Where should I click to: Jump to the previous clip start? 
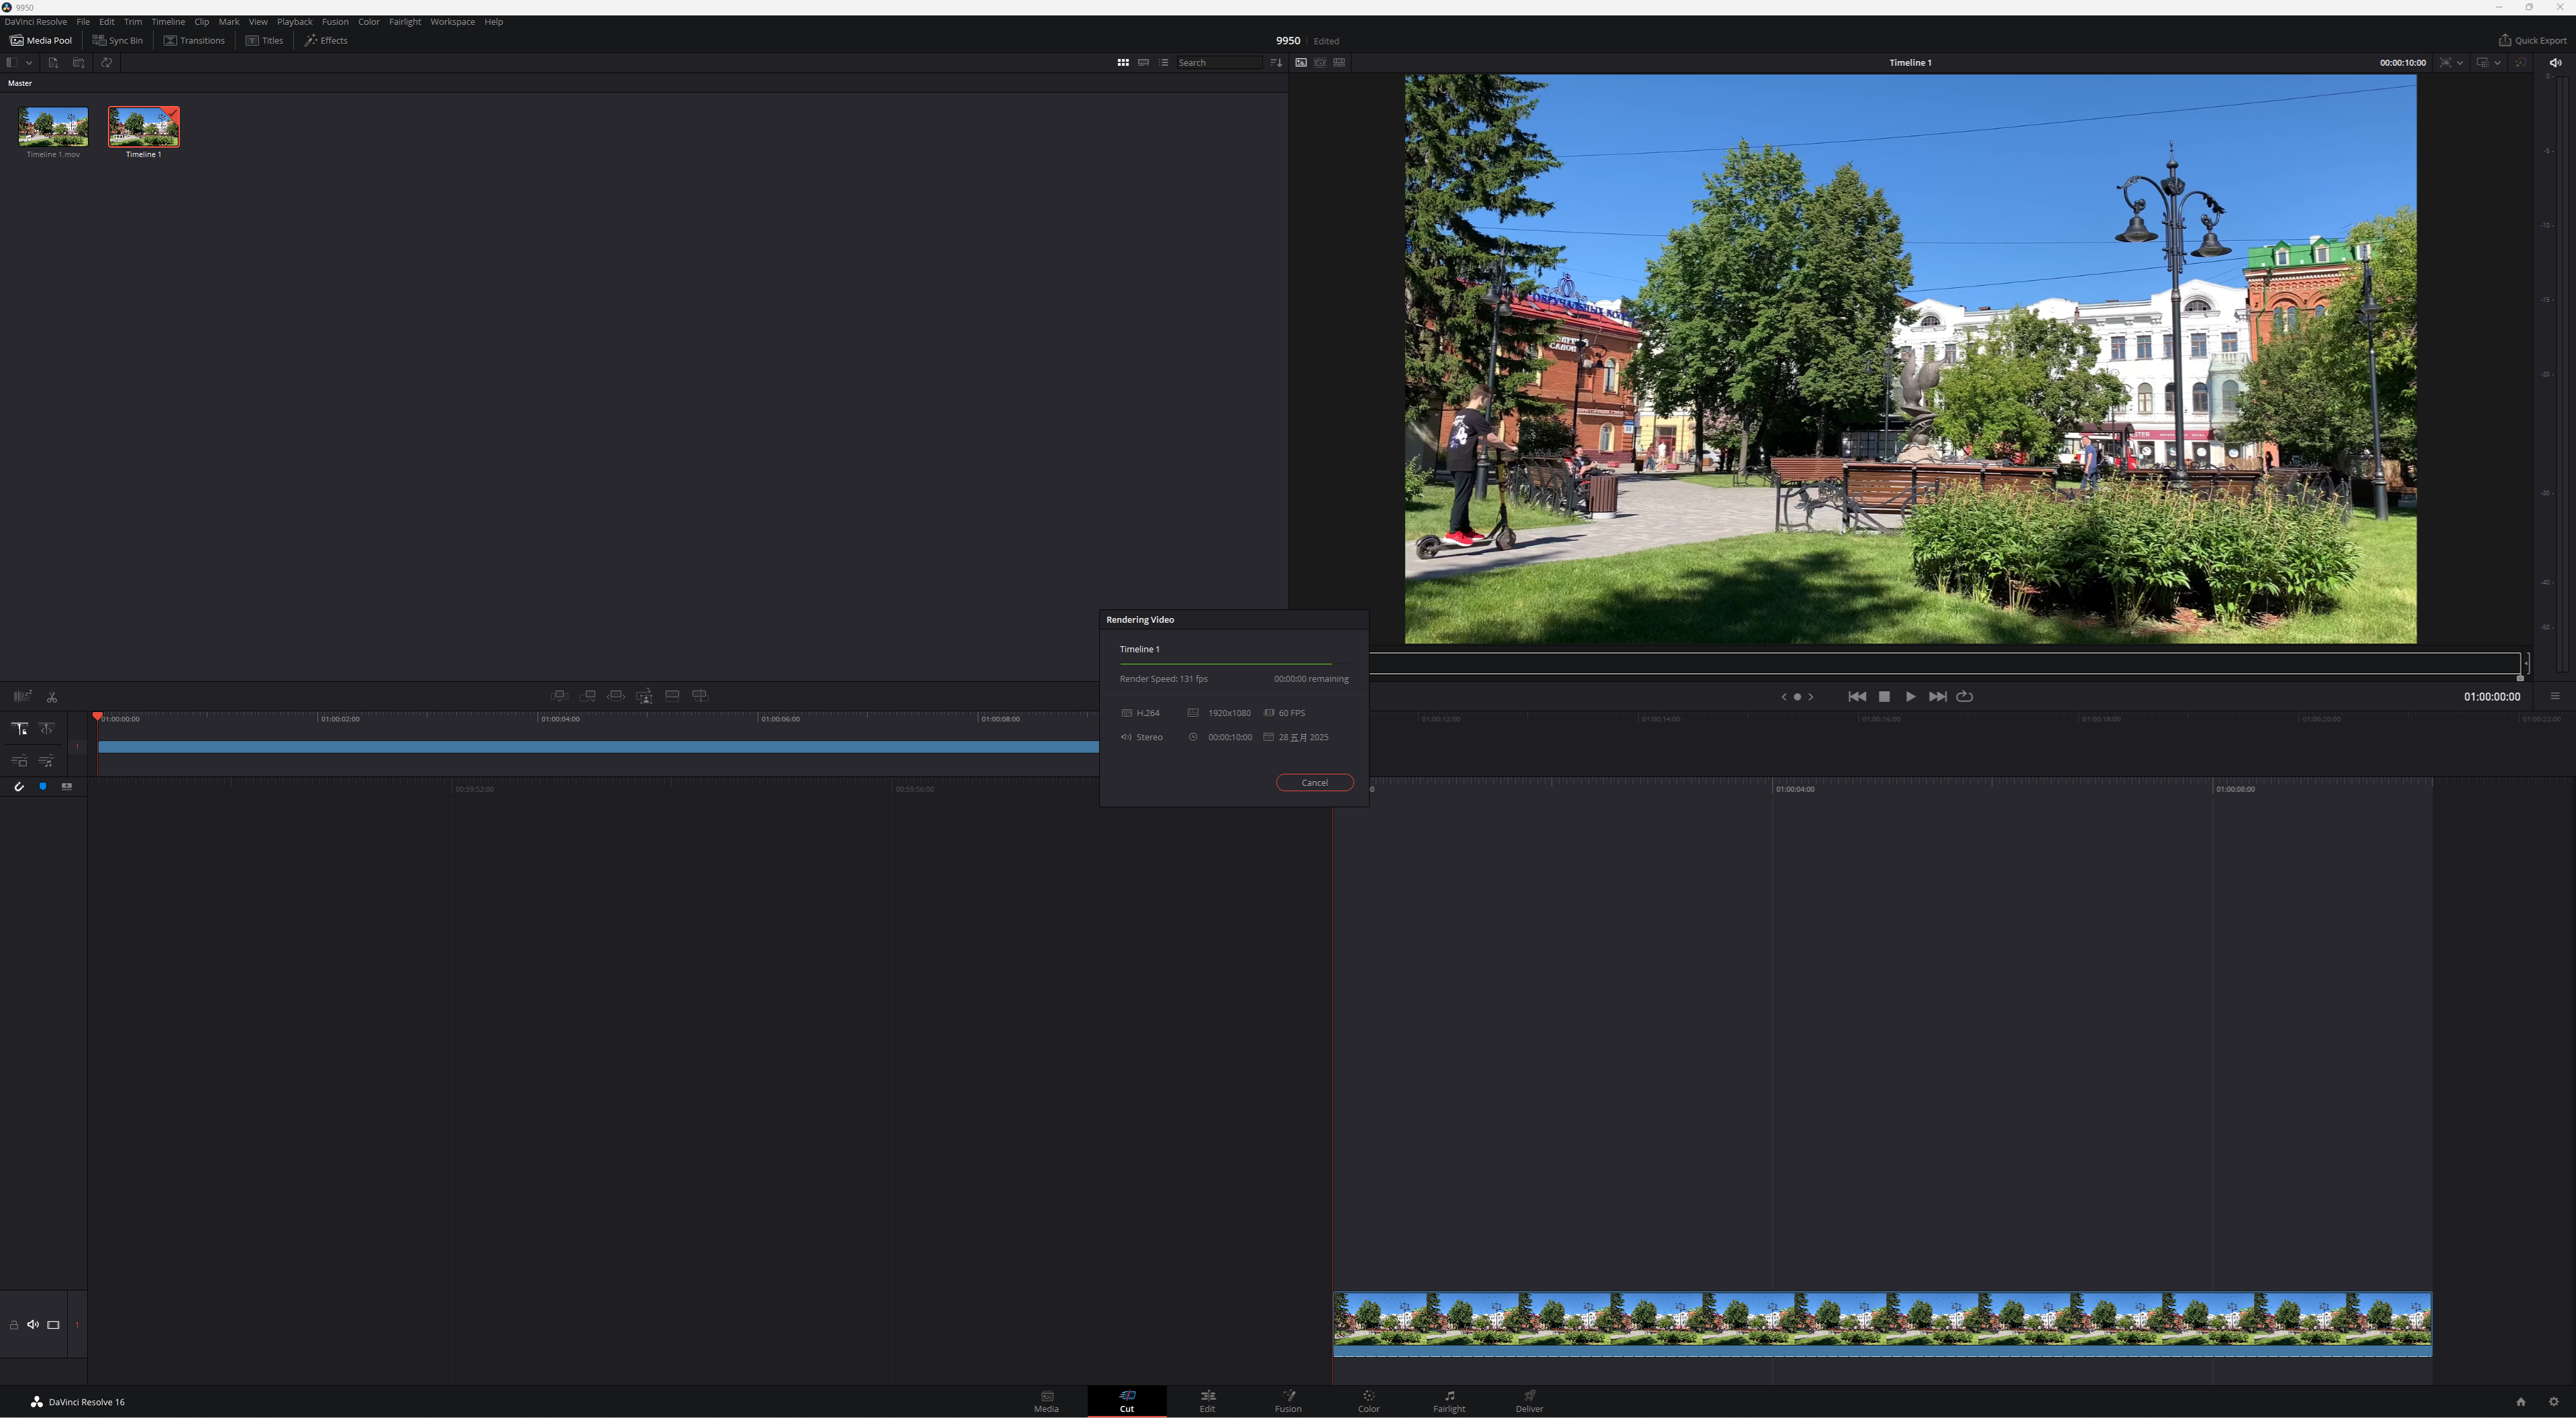coord(1857,697)
